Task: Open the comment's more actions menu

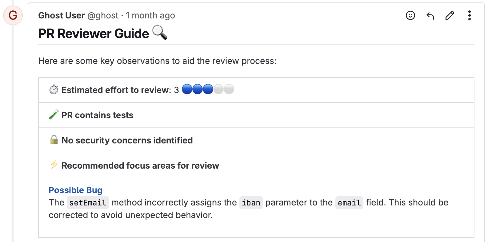Action: pyautogui.click(x=469, y=15)
